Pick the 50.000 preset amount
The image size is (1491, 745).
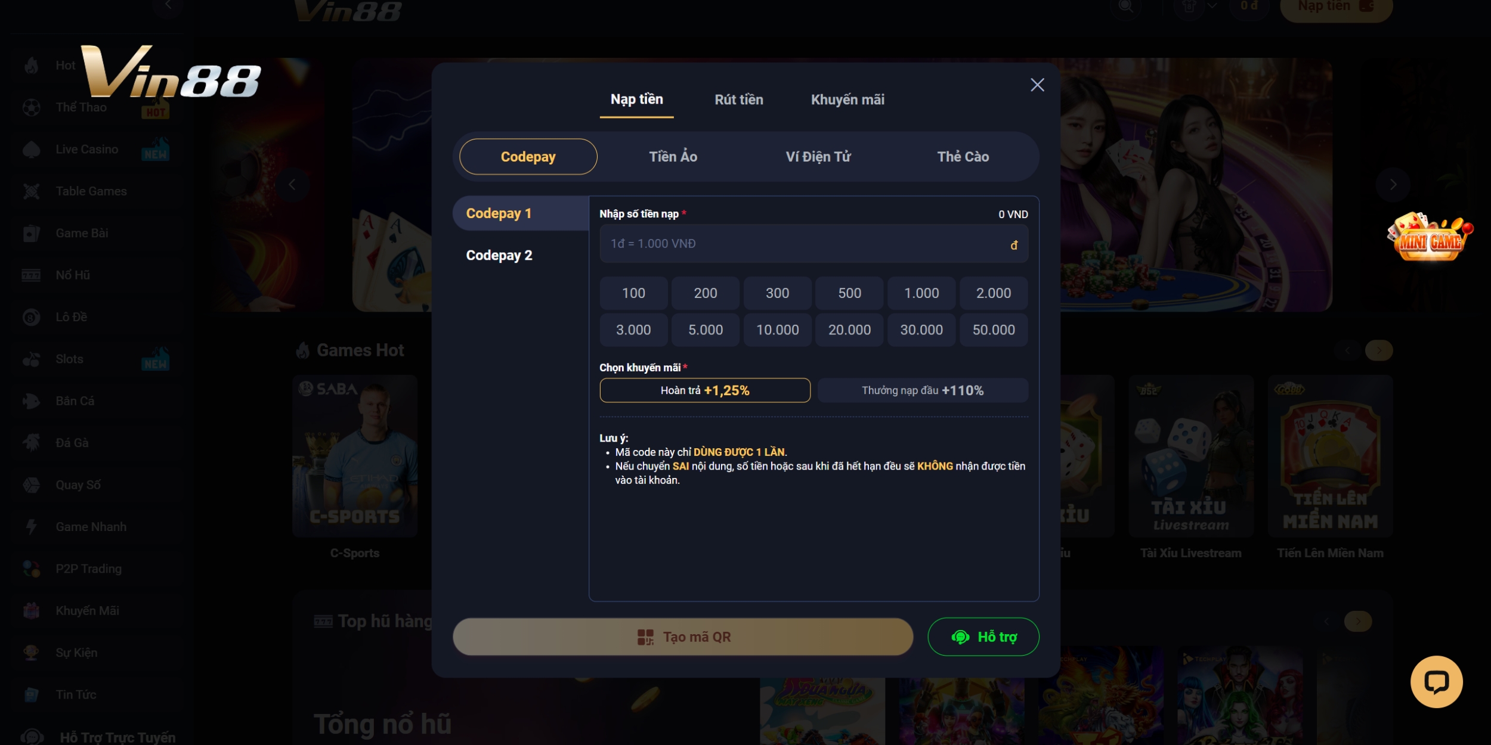point(994,330)
